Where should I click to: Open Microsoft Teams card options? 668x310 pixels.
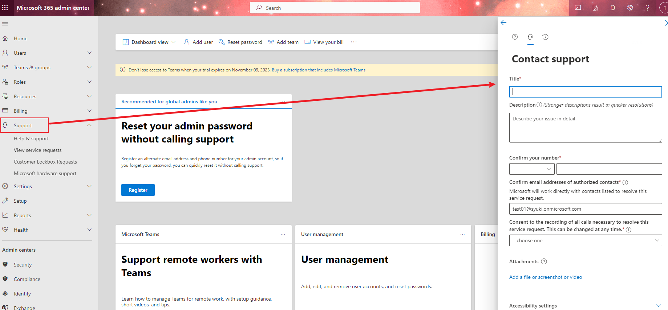(283, 235)
